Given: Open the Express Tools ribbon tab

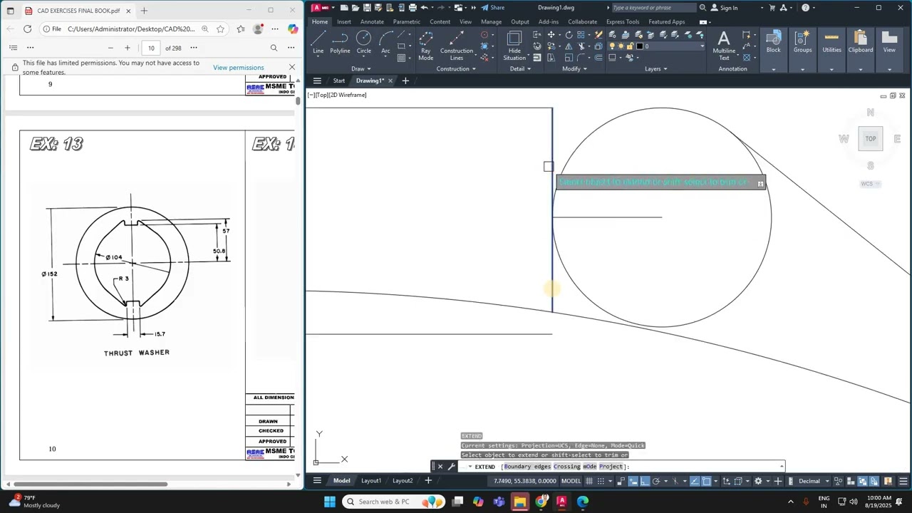Looking at the screenshot, I should pyautogui.click(x=623, y=21).
